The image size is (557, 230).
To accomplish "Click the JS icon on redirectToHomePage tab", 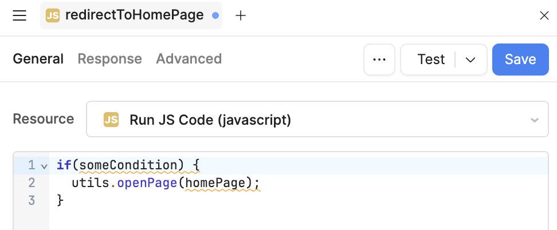I will [x=53, y=15].
